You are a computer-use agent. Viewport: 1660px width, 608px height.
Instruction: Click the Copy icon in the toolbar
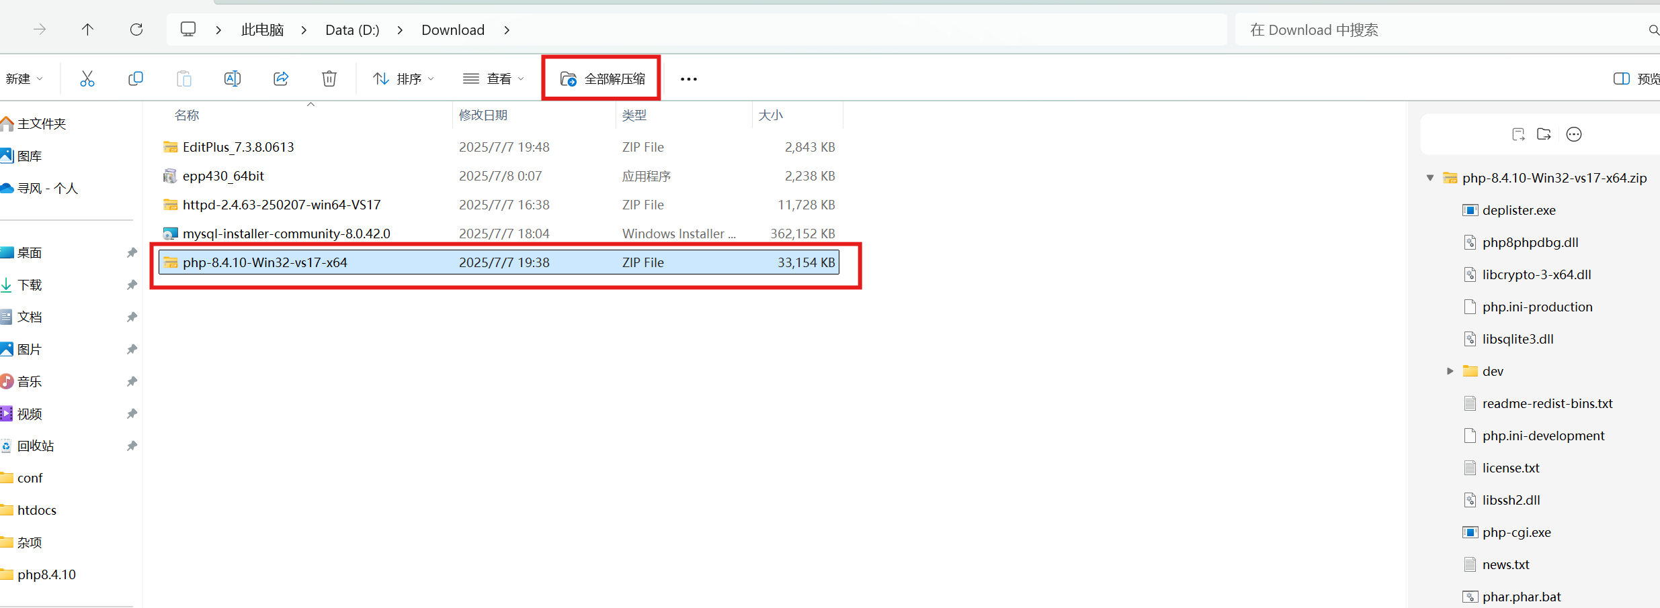[x=135, y=78]
